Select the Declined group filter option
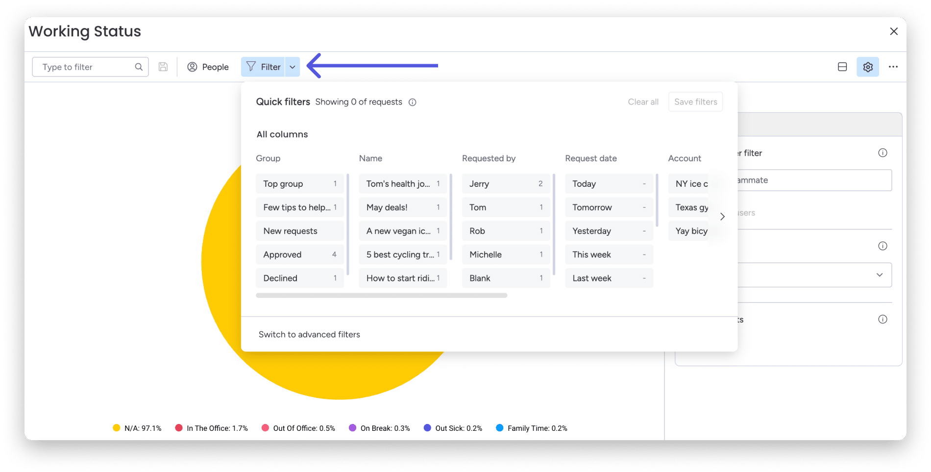The width and height of the screenshot is (931, 472). [x=300, y=278]
